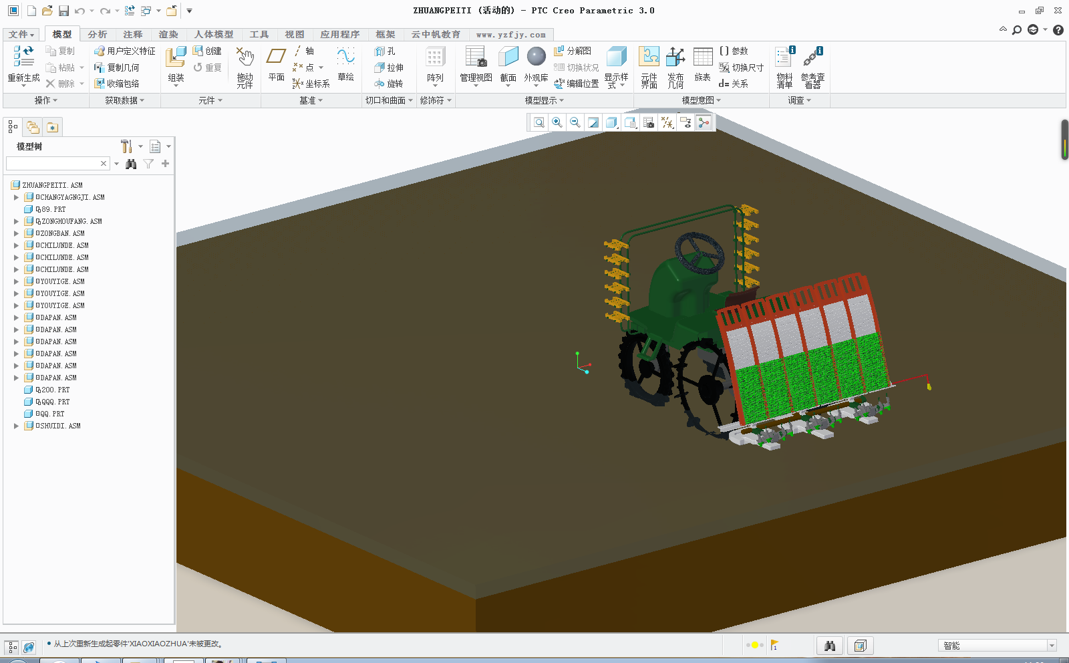Toggle annotation display in the view toolbar
1069x663 pixels.
pos(685,122)
